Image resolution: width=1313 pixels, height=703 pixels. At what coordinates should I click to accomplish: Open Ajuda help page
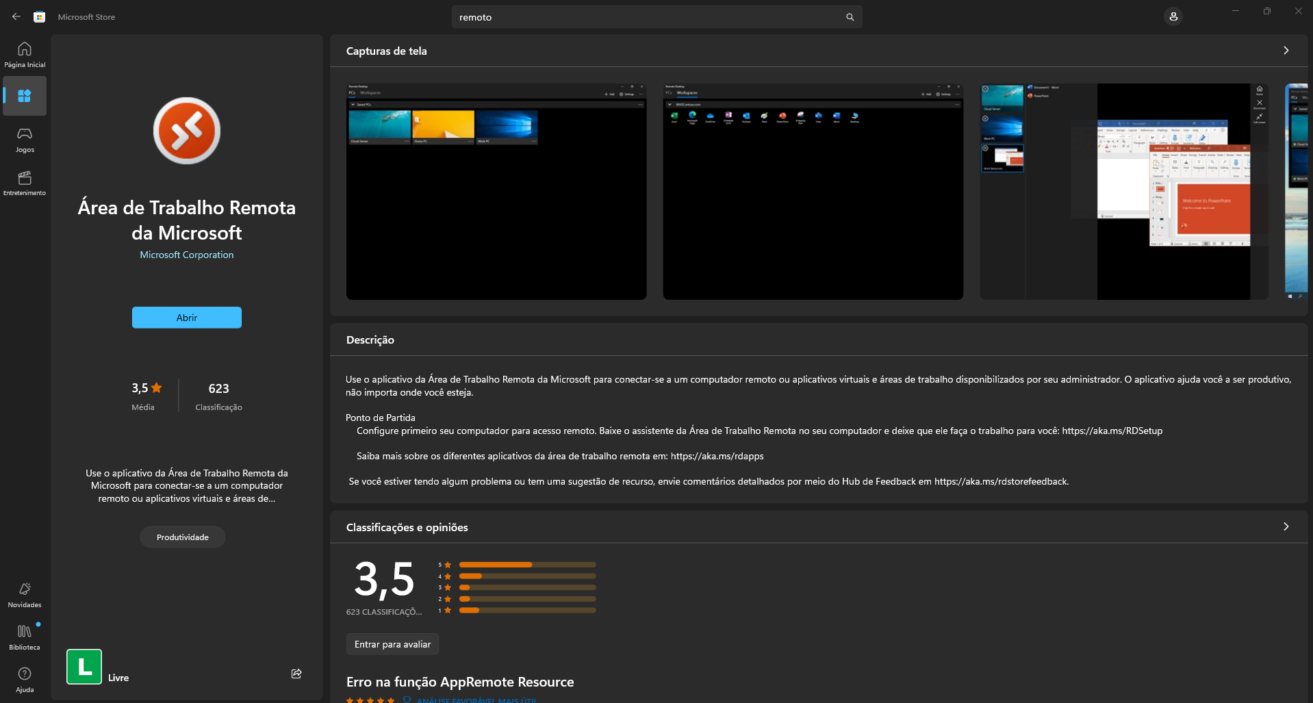click(25, 679)
